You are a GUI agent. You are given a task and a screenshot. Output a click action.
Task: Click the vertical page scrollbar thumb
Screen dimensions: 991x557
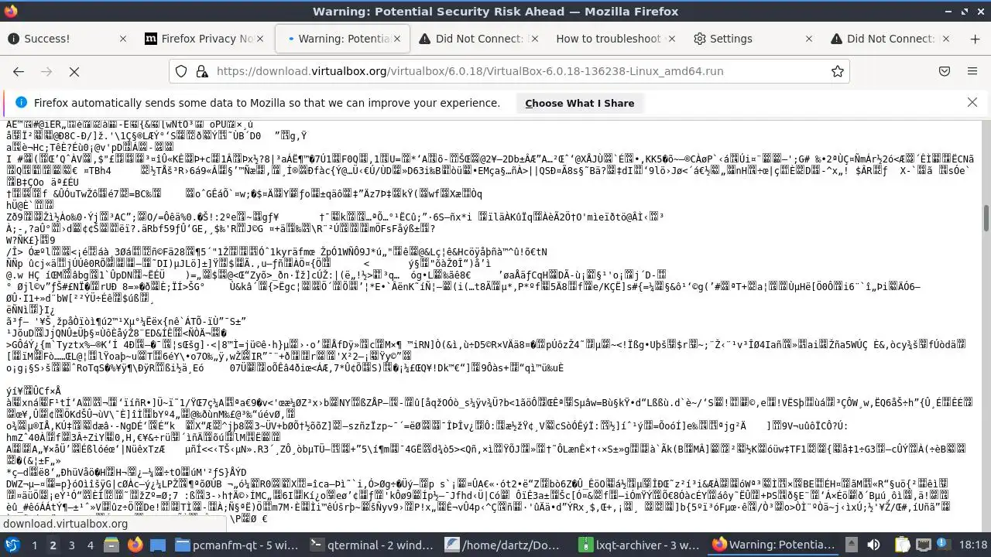point(986,218)
